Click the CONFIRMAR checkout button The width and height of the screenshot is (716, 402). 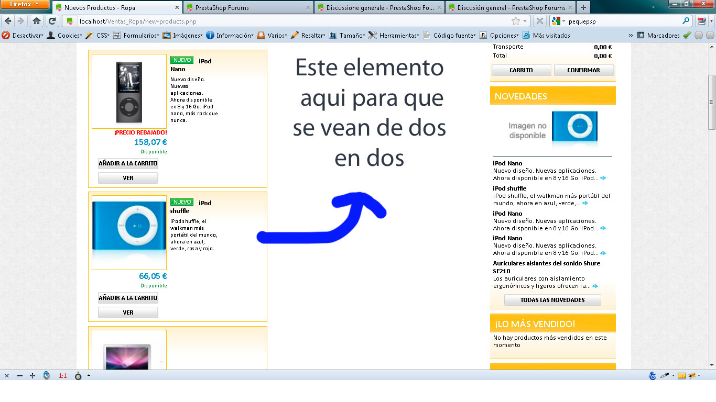[x=584, y=70]
